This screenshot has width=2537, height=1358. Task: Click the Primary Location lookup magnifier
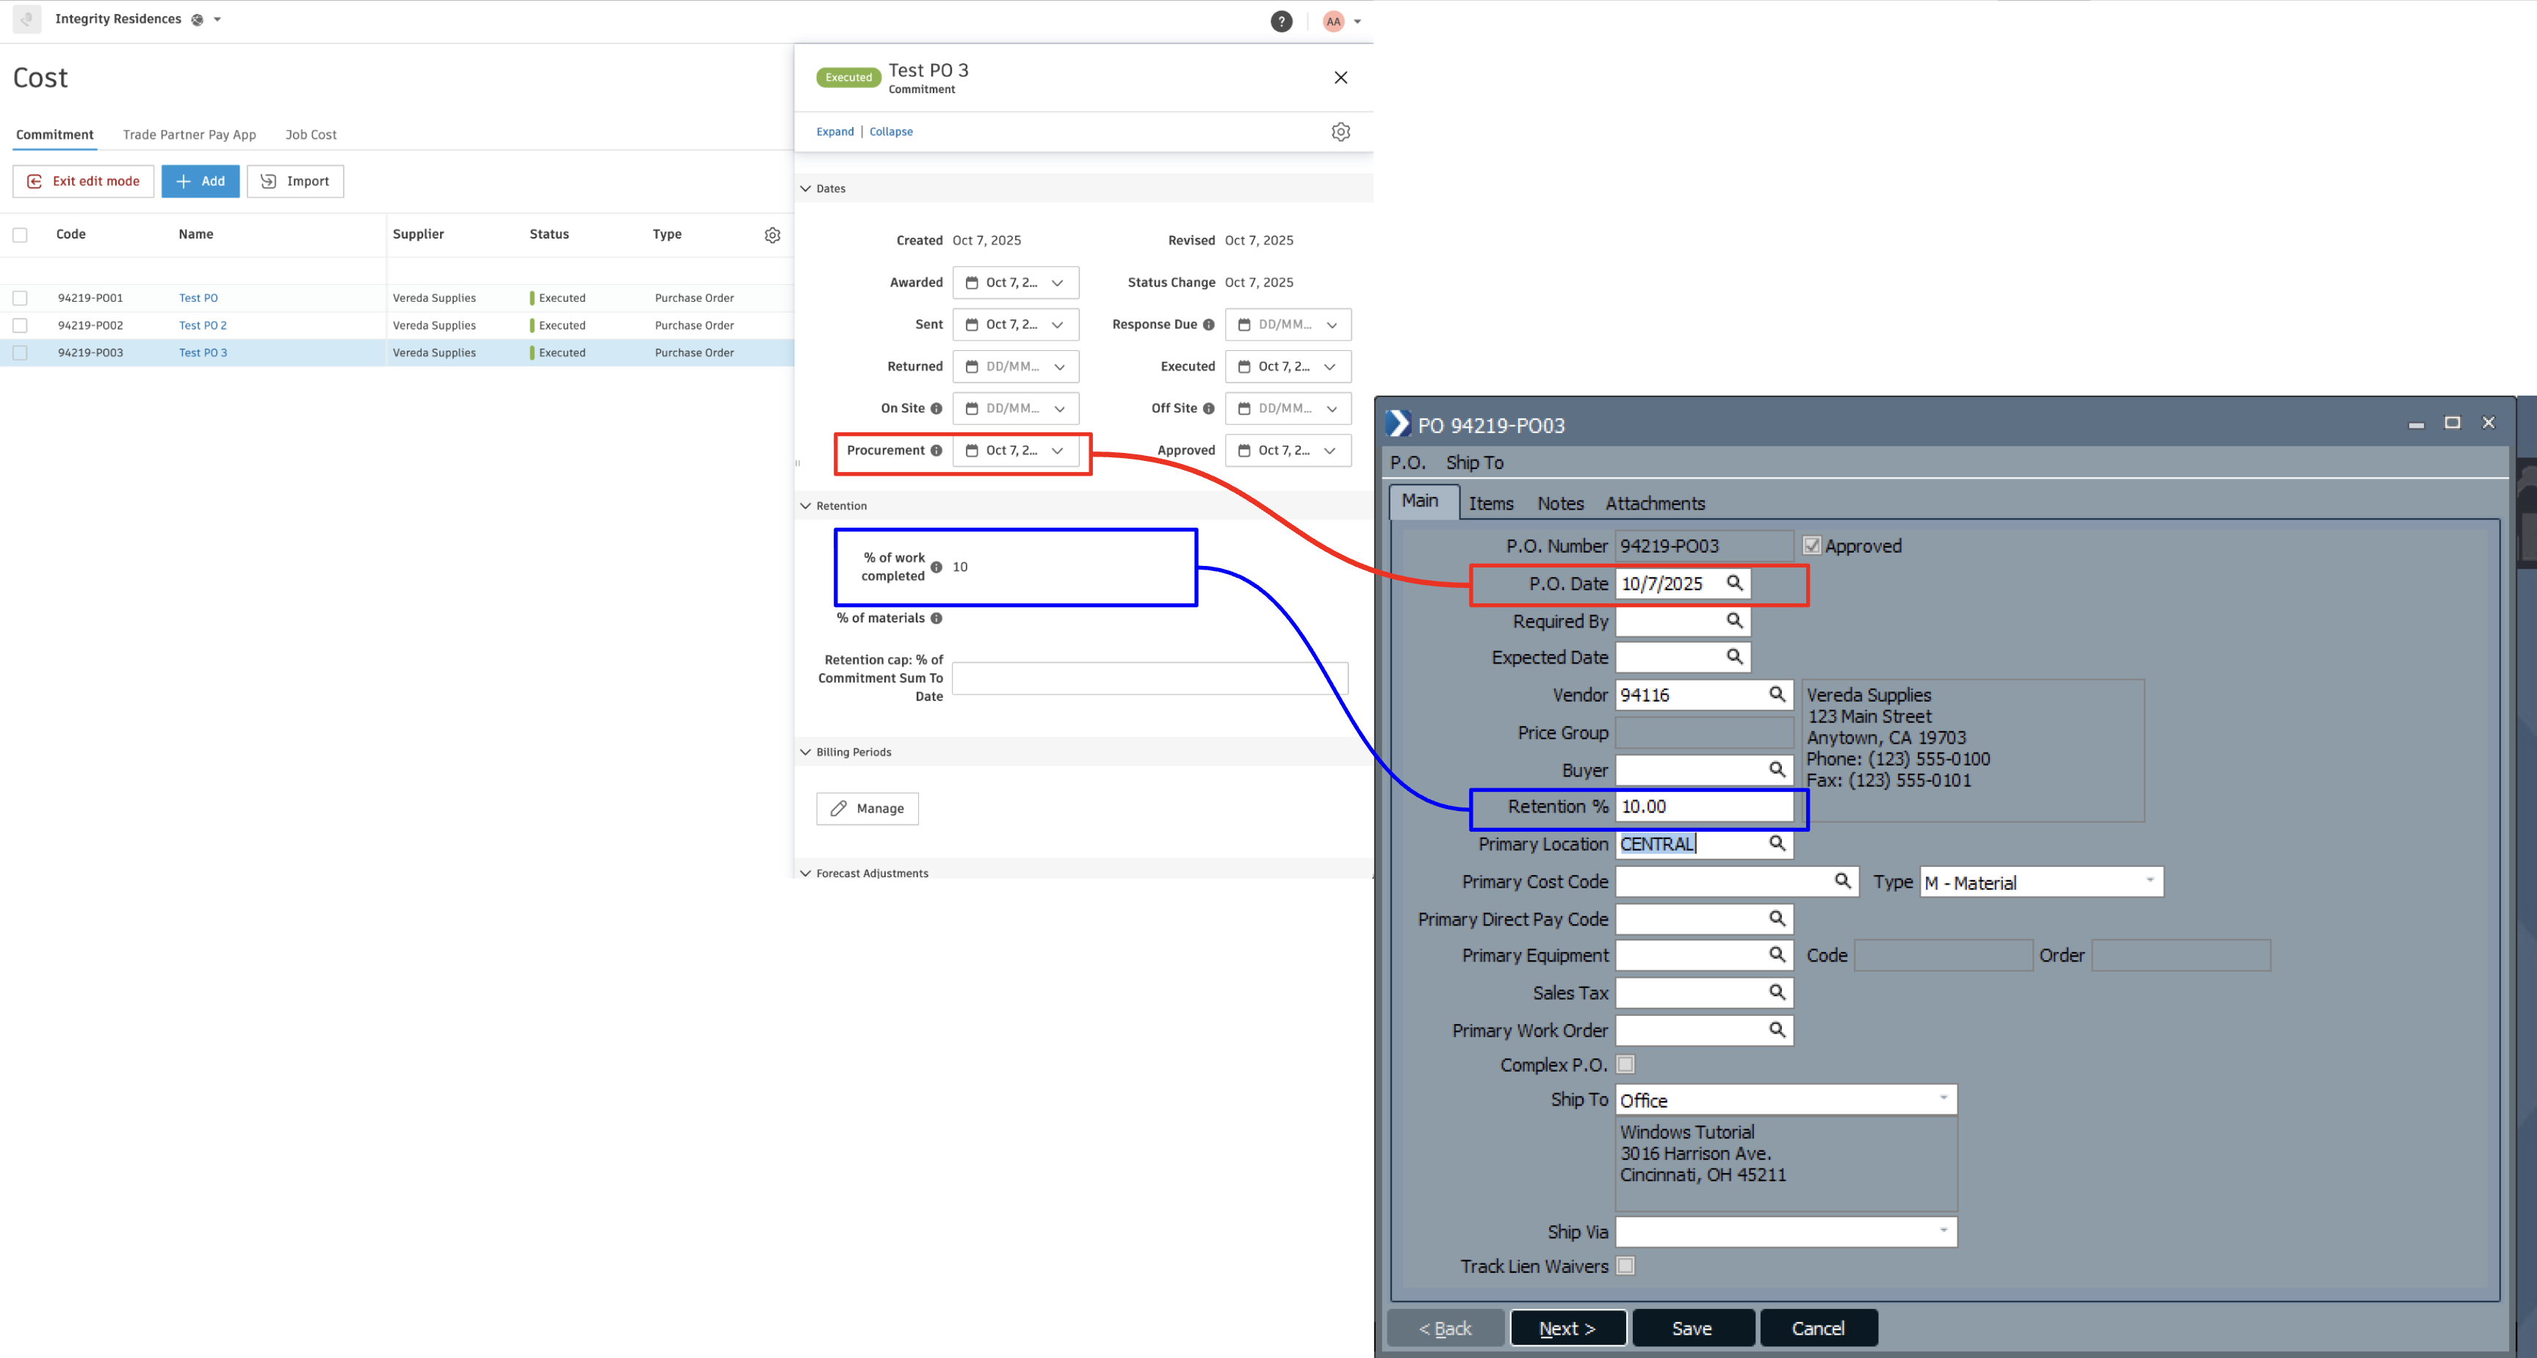(1776, 843)
